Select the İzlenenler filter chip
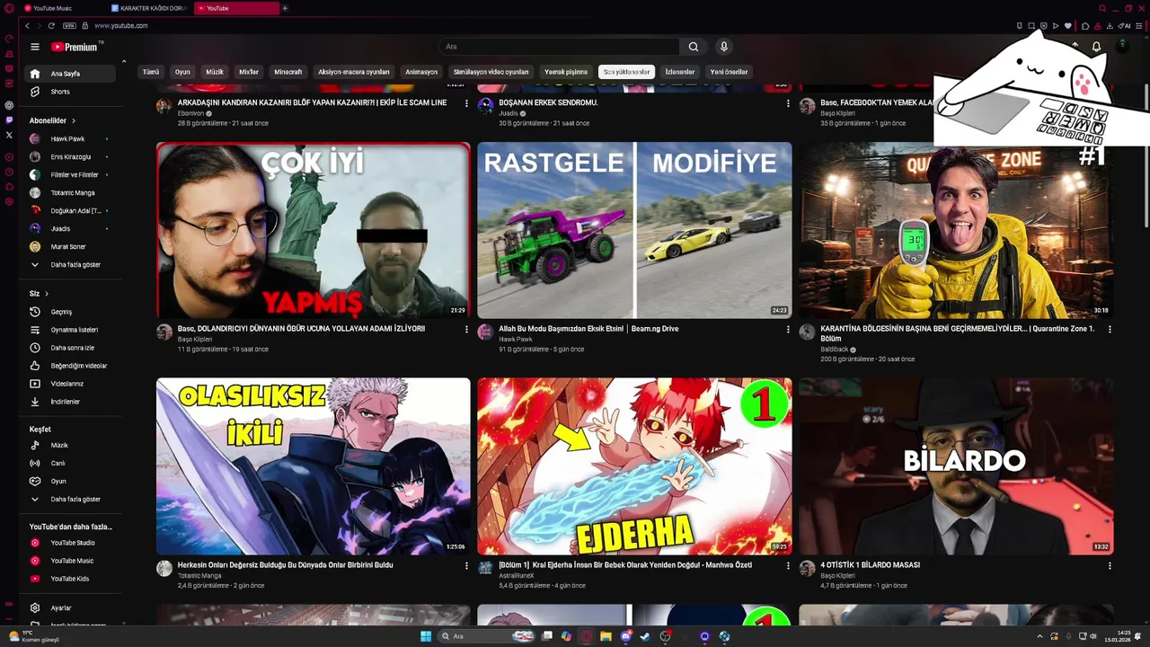The width and height of the screenshot is (1150, 647). pyautogui.click(x=680, y=72)
